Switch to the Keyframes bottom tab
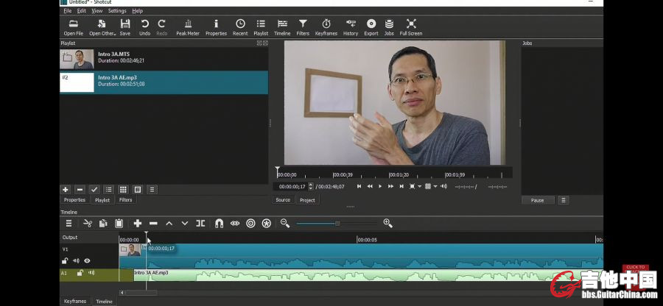The height and width of the screenshot is (306, 663). [x=75, y=302]
